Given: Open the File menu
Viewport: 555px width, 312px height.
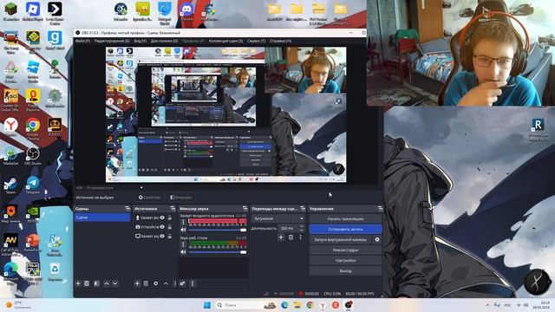Looking at the screenshot, I should click(82, 41).
